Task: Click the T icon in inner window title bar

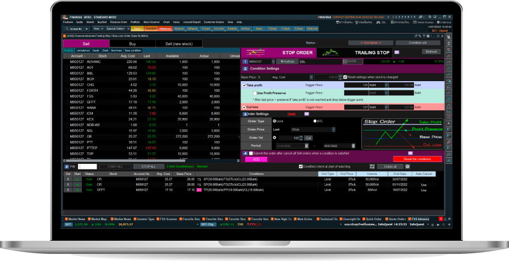Action: pyautogui.click(x=424, y=36)
